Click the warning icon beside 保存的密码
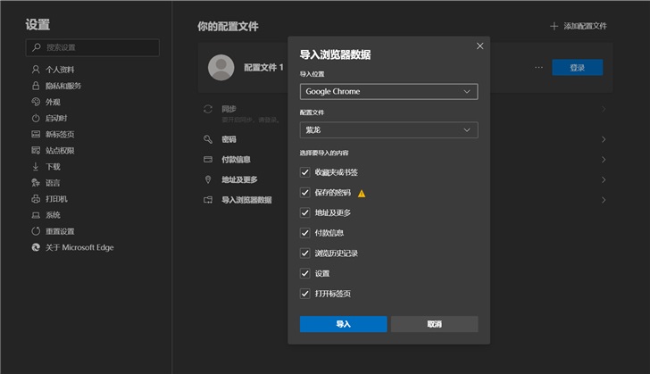Image resolution: width=650 pixels, height=374 pixels. pos(362,193)
